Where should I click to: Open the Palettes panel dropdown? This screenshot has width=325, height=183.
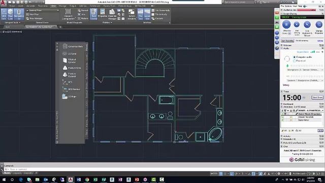(107, 22)
